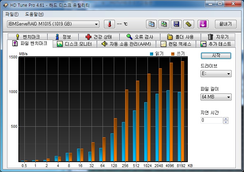This screenshot has width=244, height=172.
Task: Expand the 파일 길이 64 MB dropdown
Action: (x=216, y=97)
